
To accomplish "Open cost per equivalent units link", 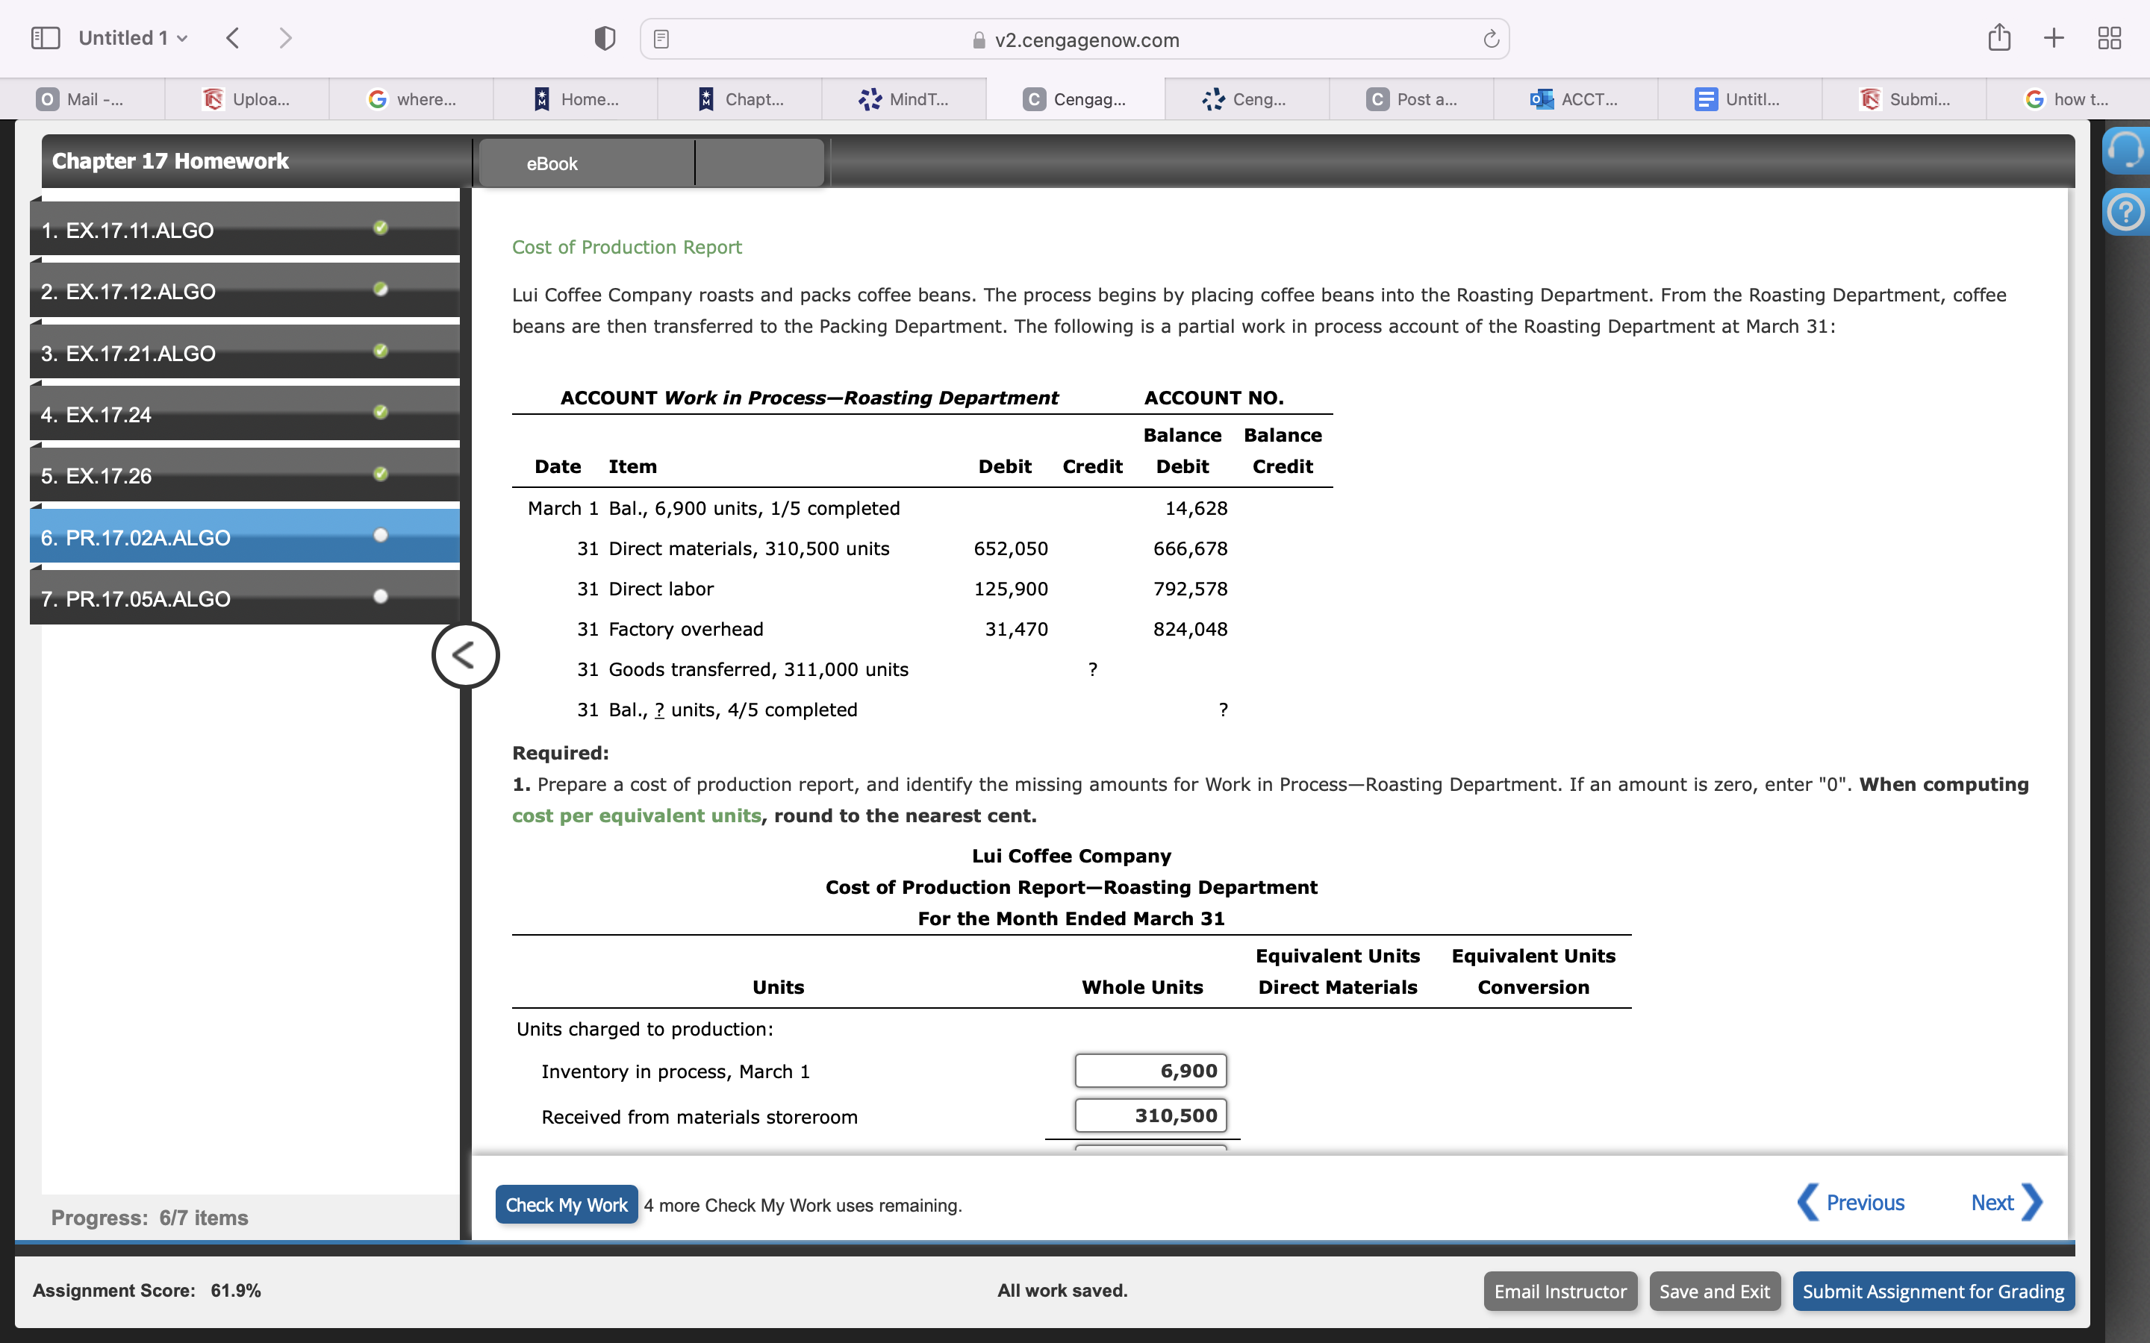I will [636, 815].
